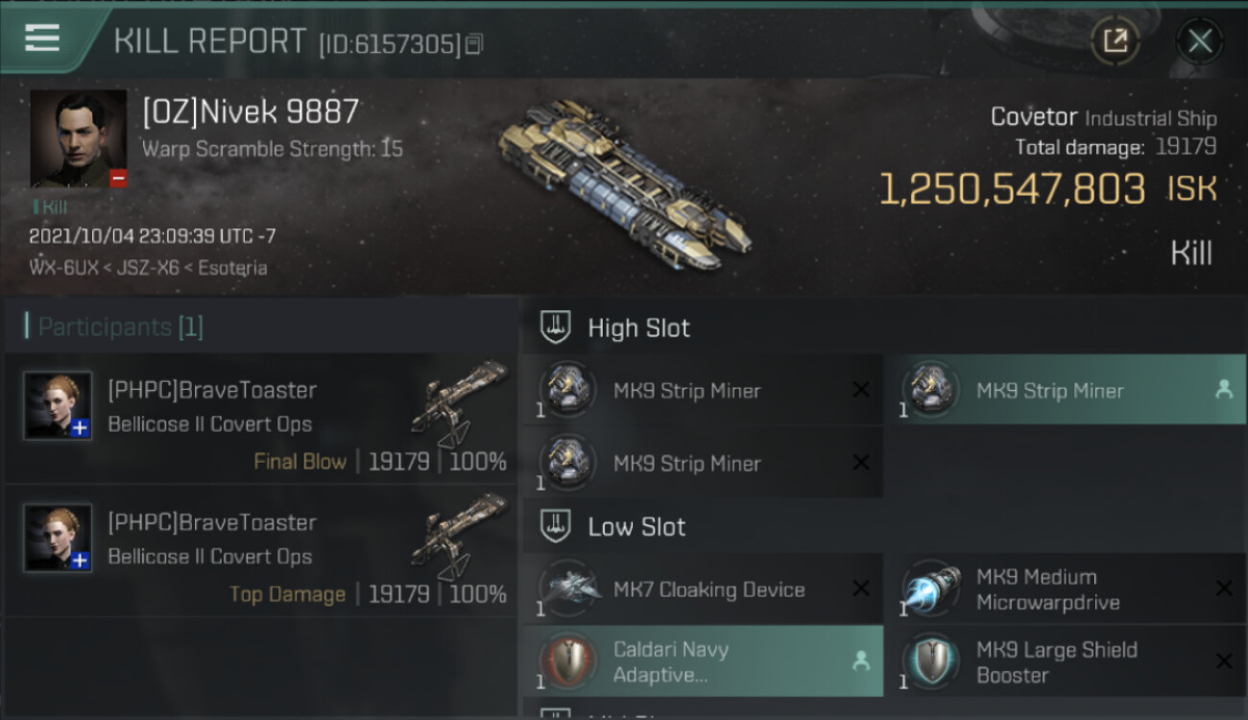Share the kill report via export icon
Screen dimensions: 1248x720
click(1115, 40)
